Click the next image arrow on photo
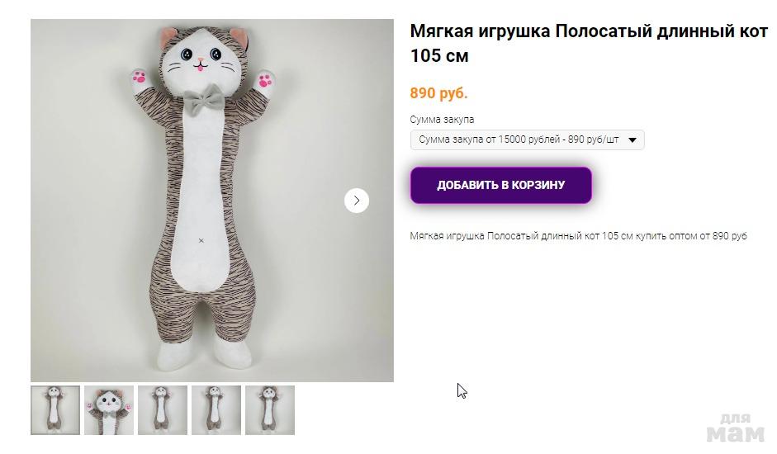The width and height of the screenshot is (777, 454). [357, 201]
